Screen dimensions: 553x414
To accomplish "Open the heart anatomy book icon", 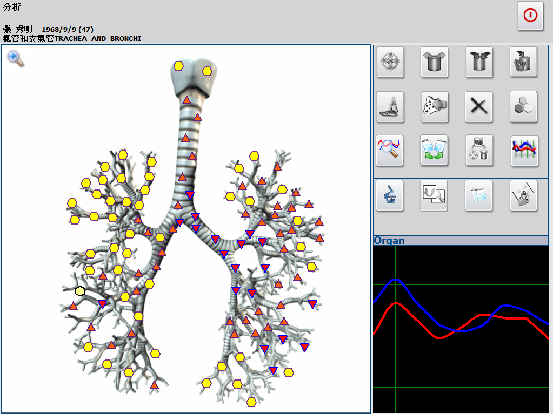I will (523, 195).
